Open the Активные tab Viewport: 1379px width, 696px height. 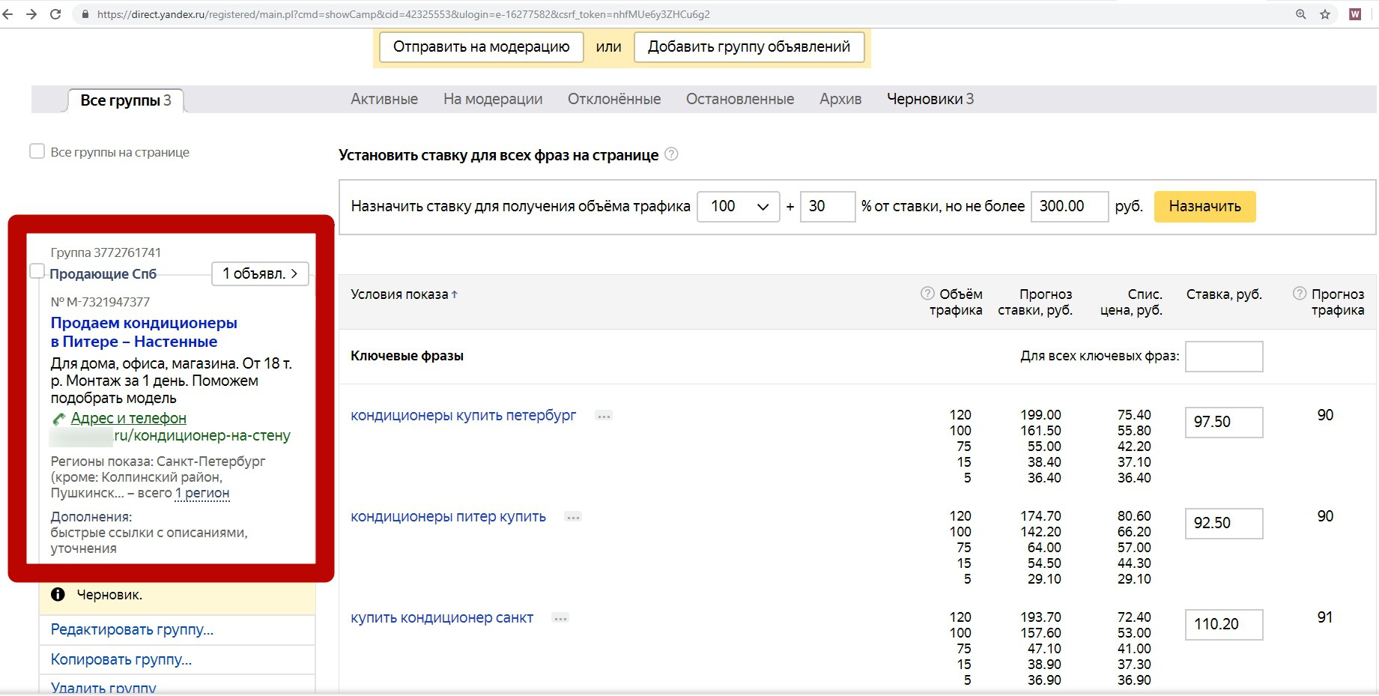(x=384, y=99)
